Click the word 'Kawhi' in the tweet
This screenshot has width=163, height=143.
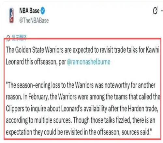[153, 50]
